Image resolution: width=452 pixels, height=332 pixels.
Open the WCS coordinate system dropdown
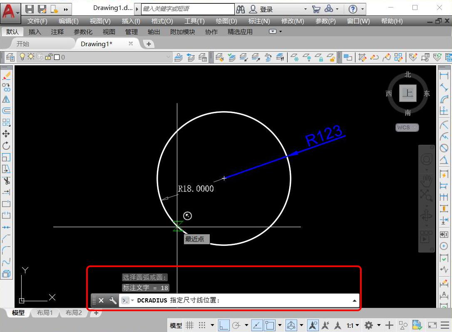407,128
